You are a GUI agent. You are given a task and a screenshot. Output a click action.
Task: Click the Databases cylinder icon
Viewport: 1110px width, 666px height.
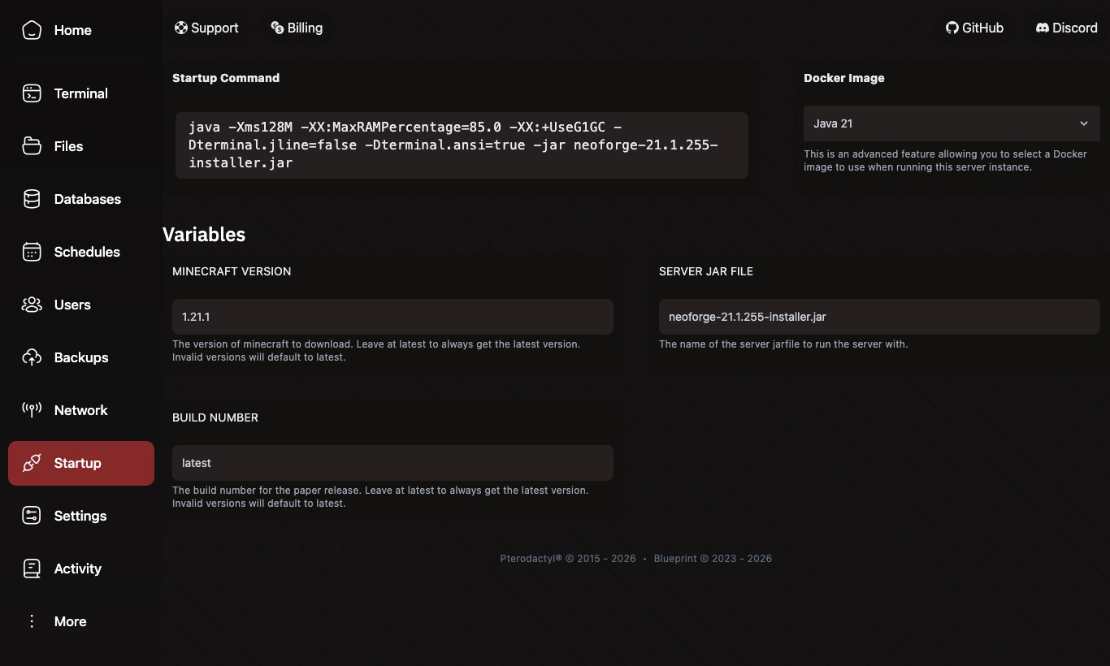[32, 199]
